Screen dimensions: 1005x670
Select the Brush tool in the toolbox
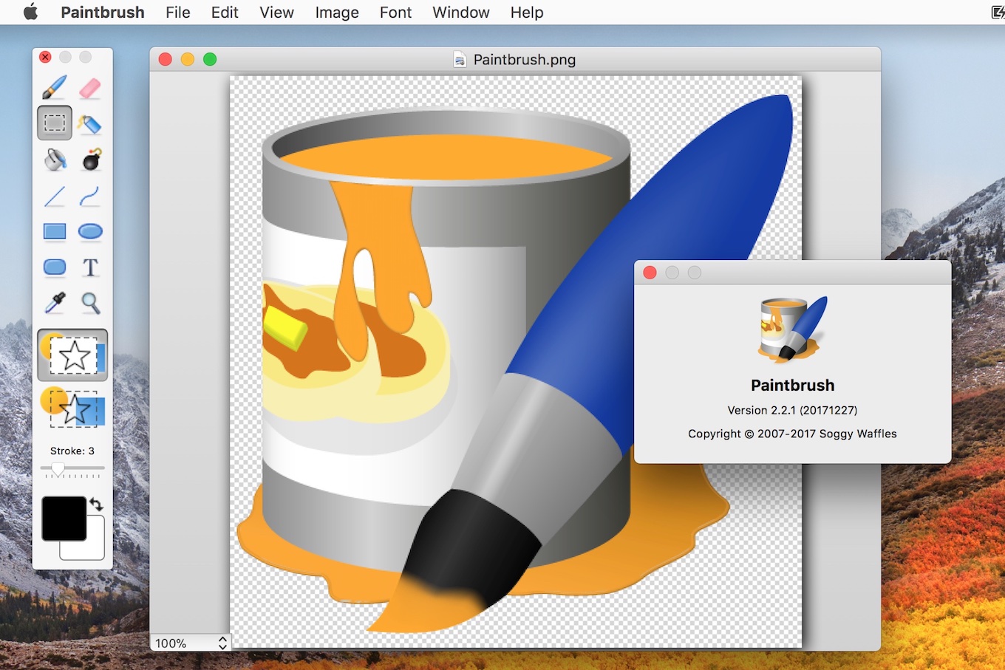55,87
